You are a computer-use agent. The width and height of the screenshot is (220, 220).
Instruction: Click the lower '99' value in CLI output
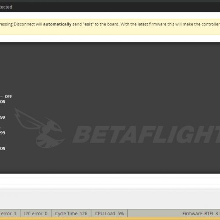(3, 133)
